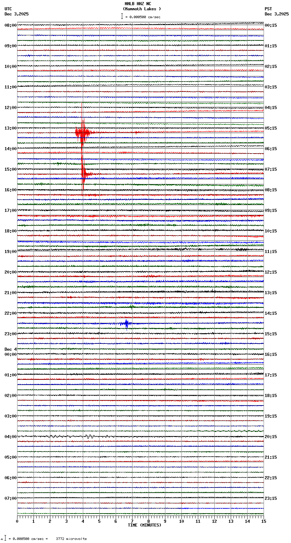Click the 20:15 PST time label
This screenshot has height=543, width=291.
point(271,437)
